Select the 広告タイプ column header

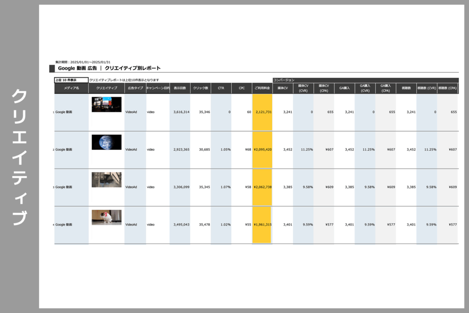pos(135,88)
